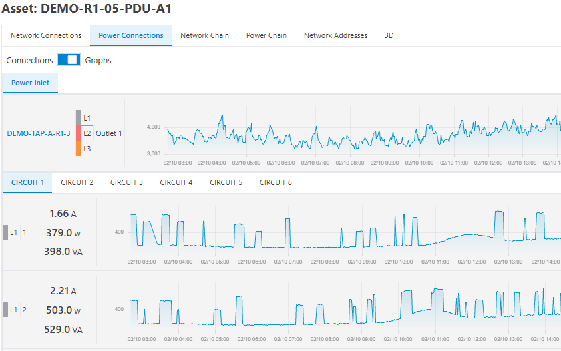Click the orange L3 phase swatch at inlet

[x=79, y=149]
